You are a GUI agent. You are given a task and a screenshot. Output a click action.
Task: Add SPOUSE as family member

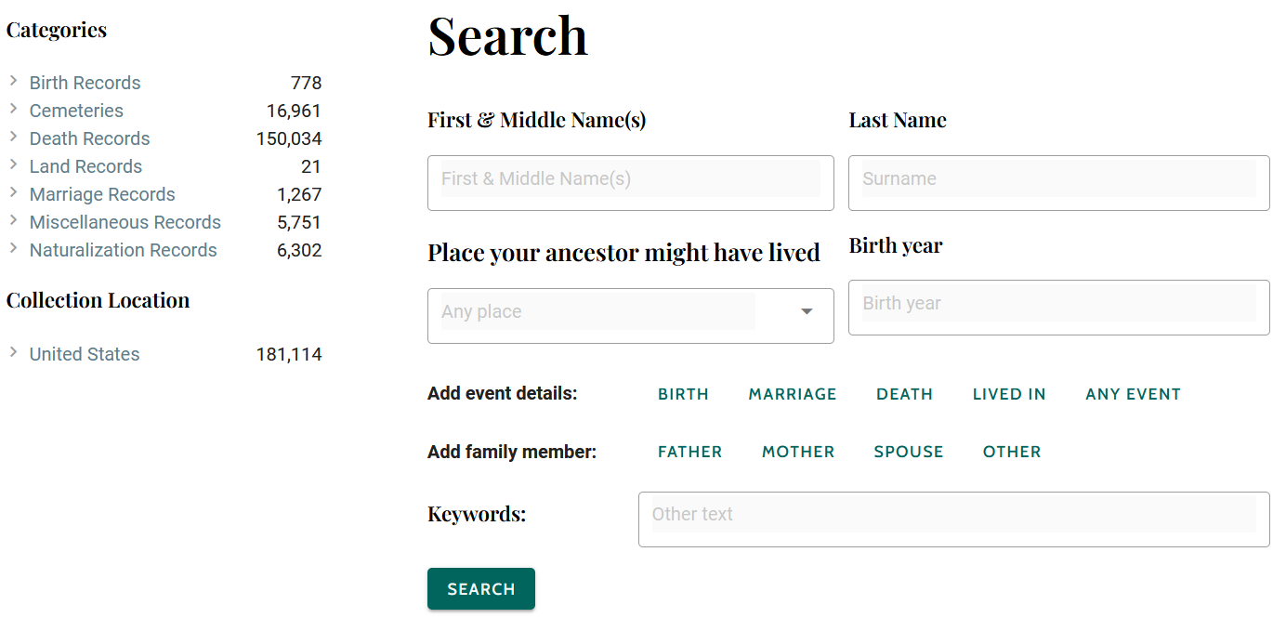click(908, 452)
